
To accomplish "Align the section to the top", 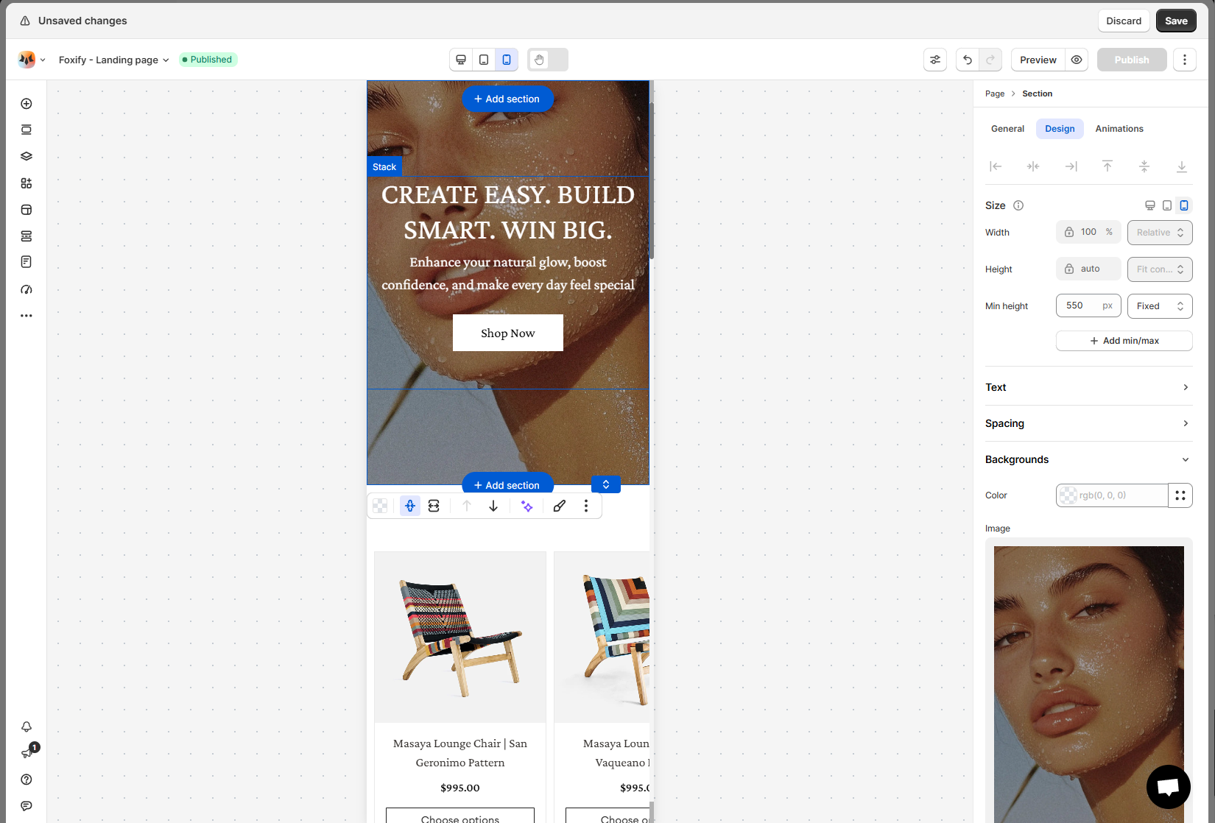I will coord(1107,166).
